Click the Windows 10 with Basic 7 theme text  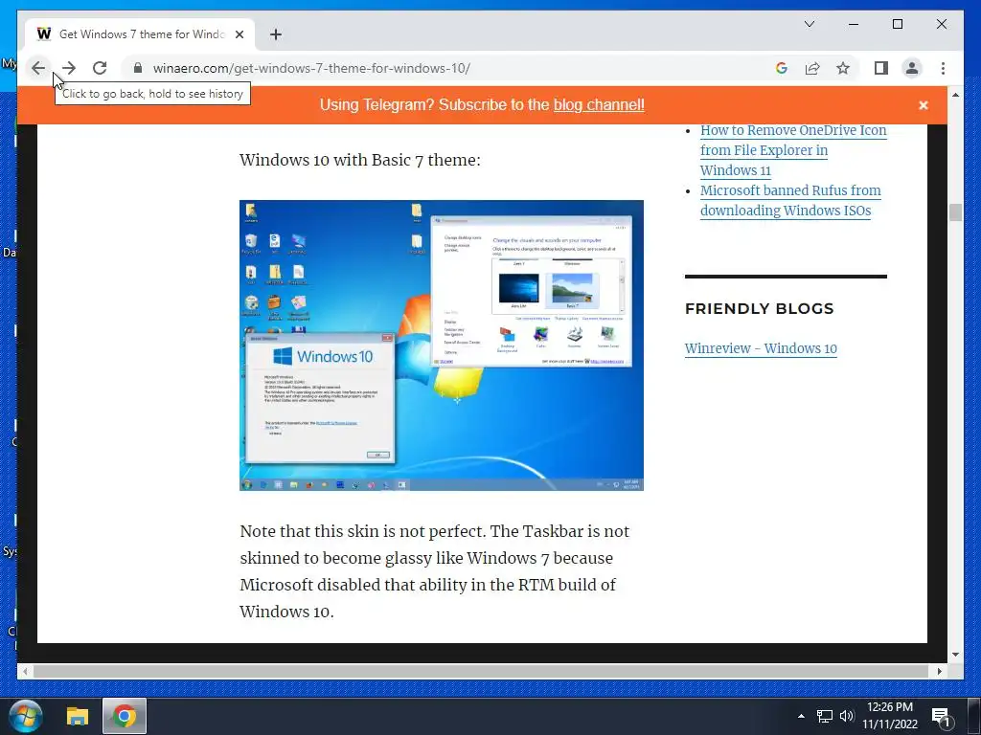(360, 160)
